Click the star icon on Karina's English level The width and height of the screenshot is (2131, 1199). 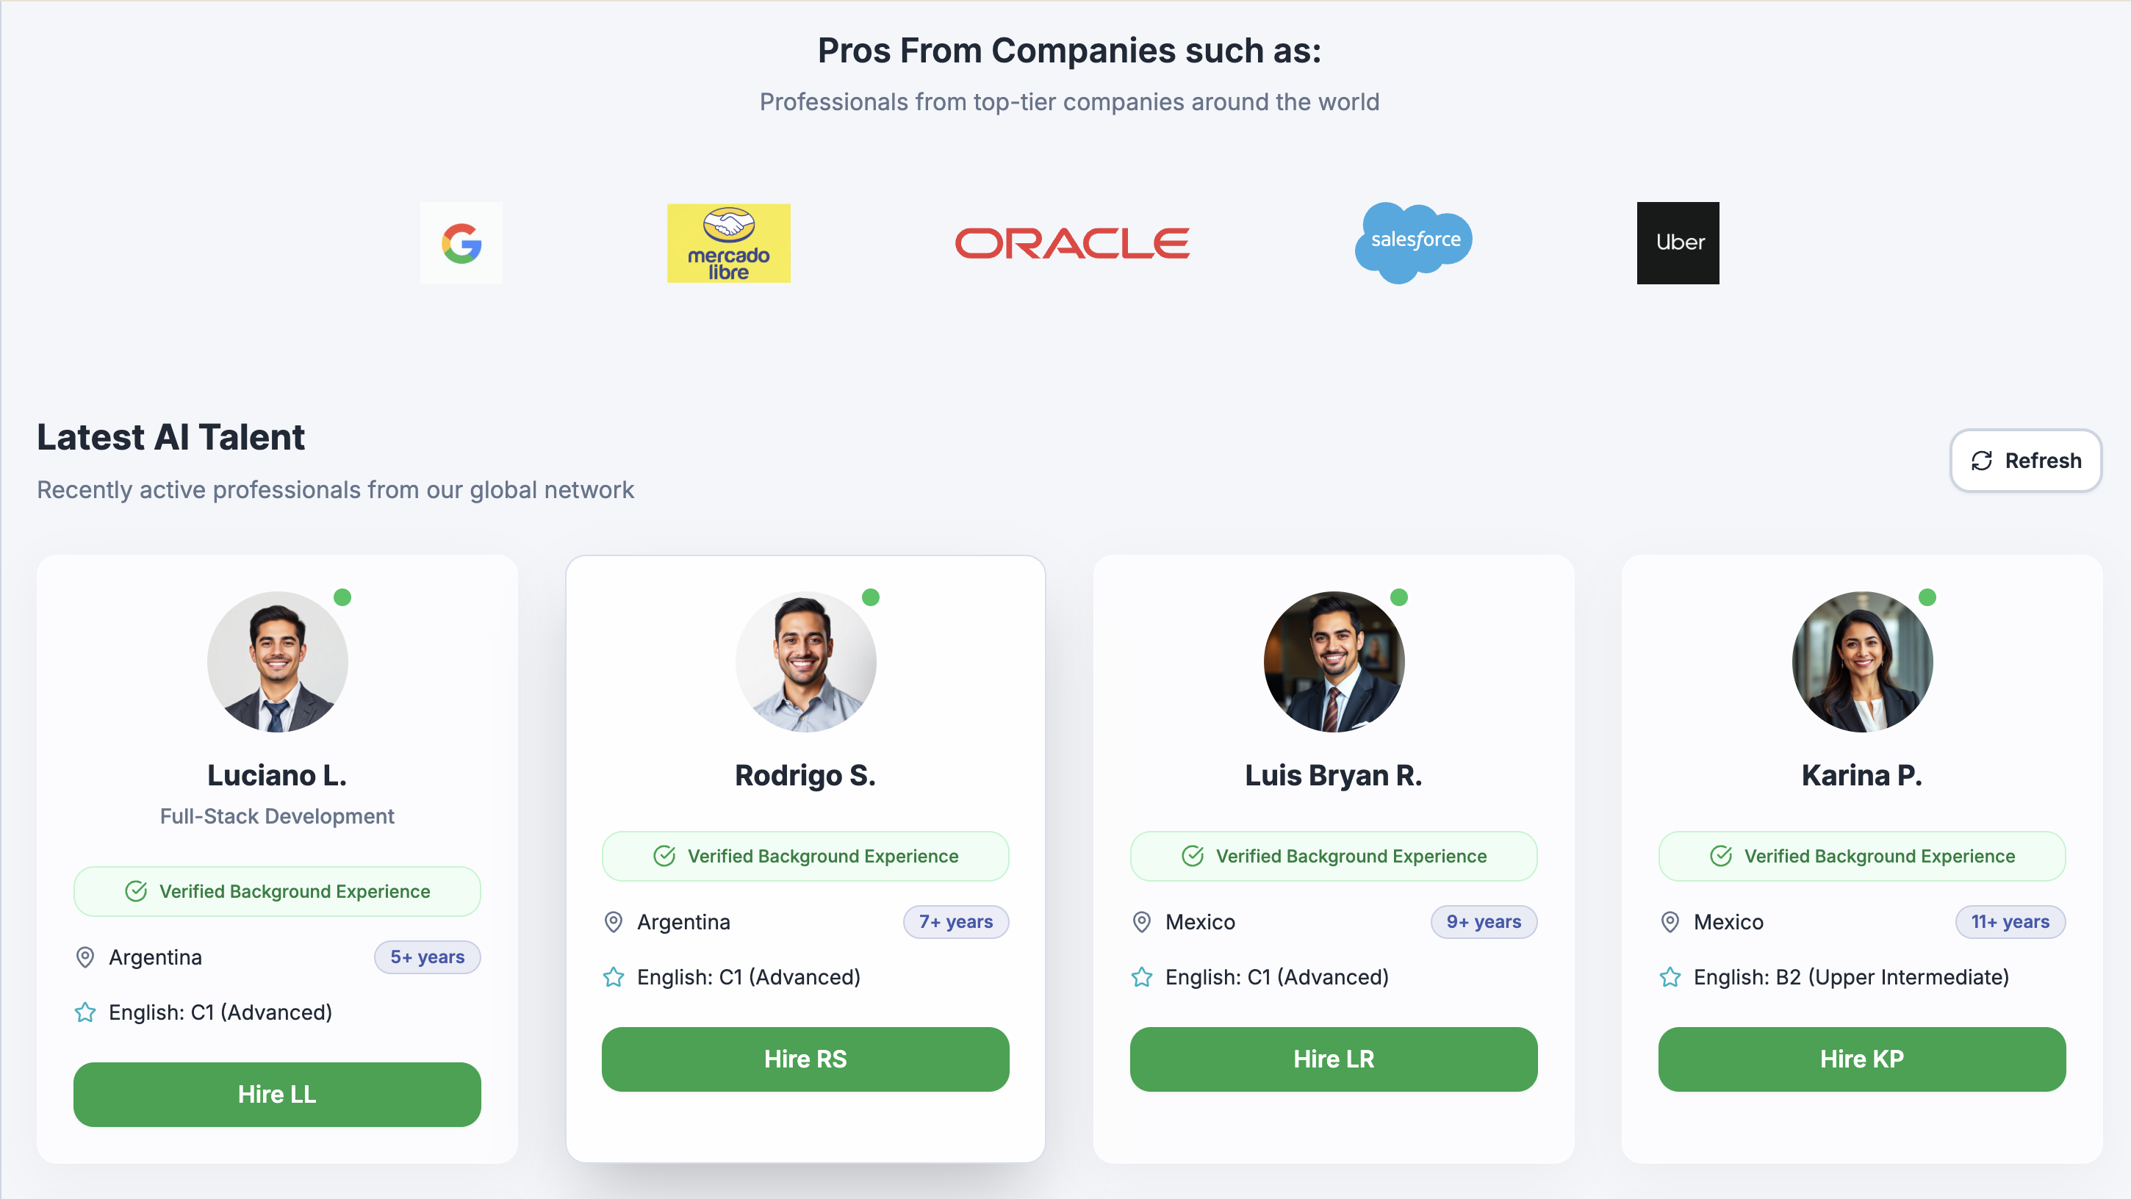[1670, 977]
